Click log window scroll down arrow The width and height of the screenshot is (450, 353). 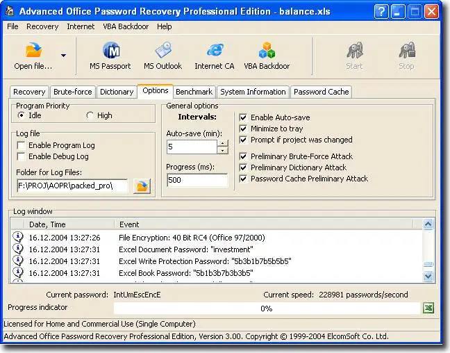point(428,276)
